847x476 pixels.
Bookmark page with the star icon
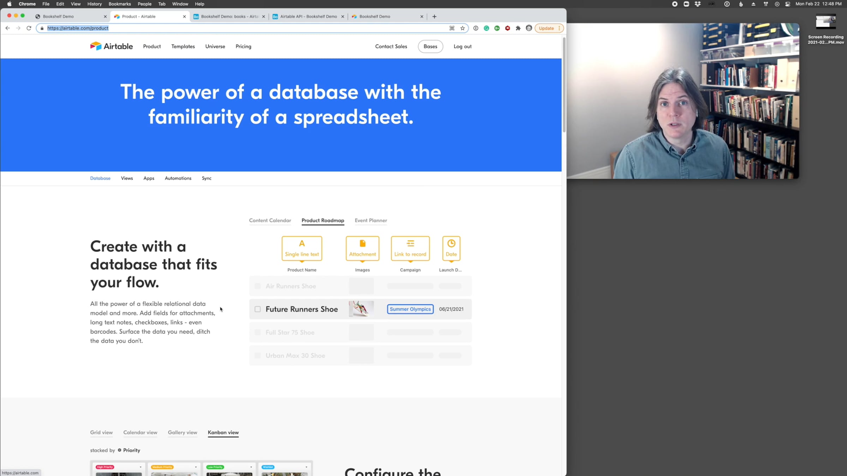pyautogui.click(x=462, y=28)
